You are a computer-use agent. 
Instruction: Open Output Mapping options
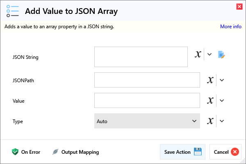[75, 152]
